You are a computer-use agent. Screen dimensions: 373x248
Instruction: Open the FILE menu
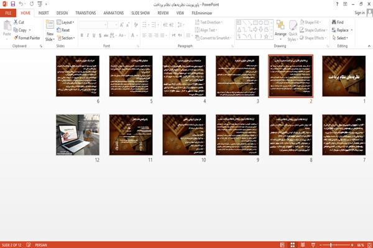pyautogui.click(x=8, y=13)
